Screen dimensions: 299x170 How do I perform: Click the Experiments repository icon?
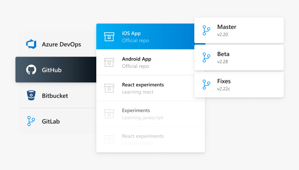pos(109,114)
